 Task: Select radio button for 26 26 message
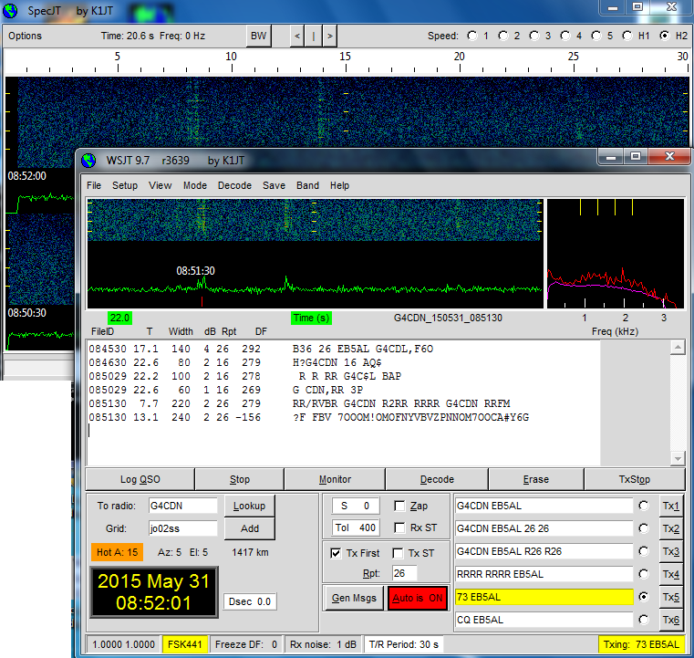(x=644, y=528)
